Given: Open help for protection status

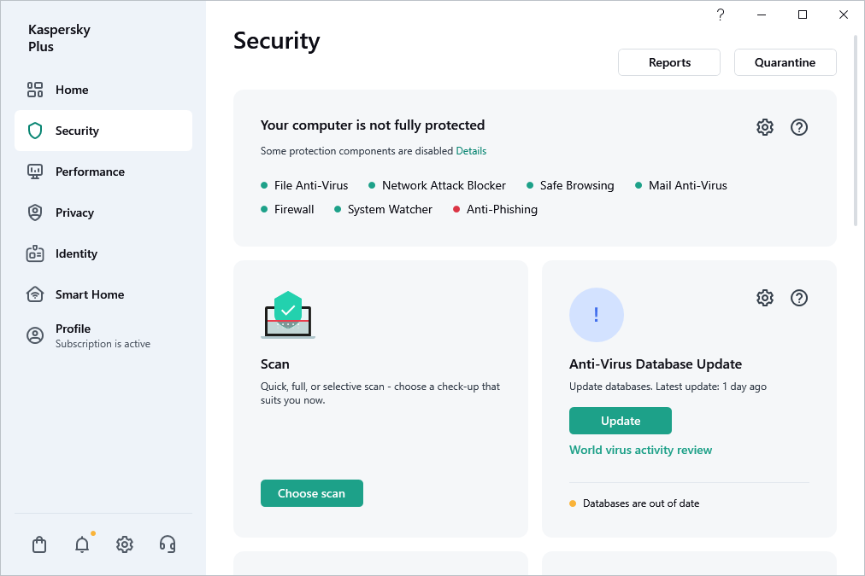Looking at the screenshot, I should (798, 126).
